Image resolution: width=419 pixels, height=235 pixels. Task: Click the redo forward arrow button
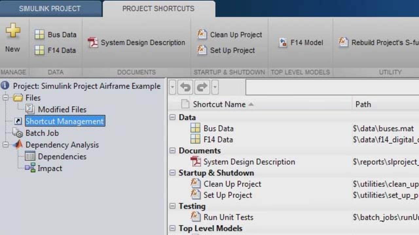point(202,87)
